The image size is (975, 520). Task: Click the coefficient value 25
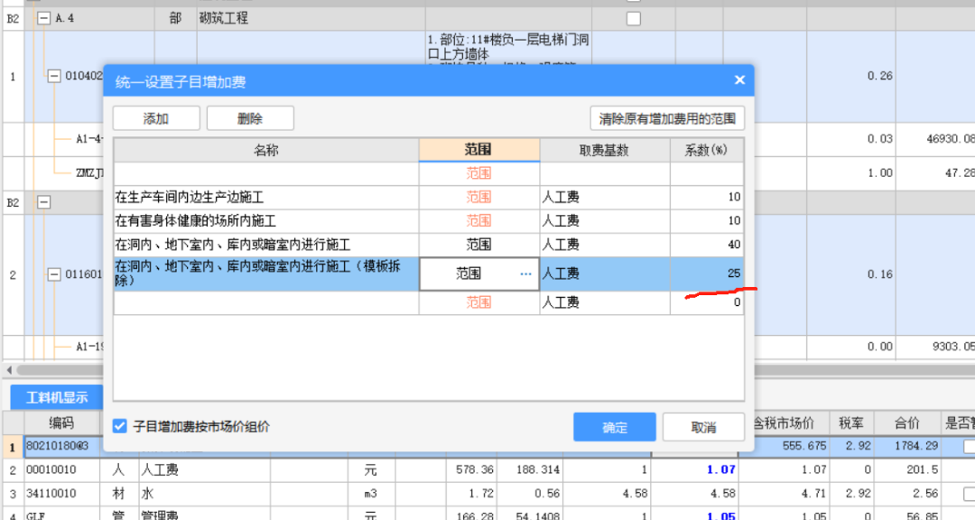[734, 274]
